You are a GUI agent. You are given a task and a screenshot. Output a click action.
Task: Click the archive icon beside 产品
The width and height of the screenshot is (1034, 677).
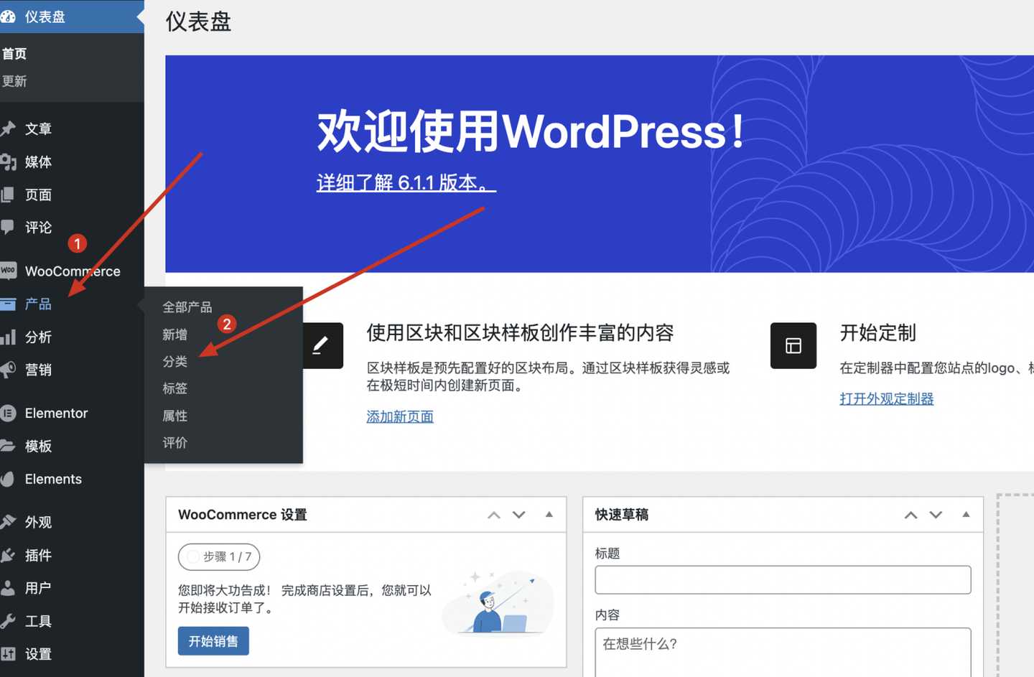(8, 304)
